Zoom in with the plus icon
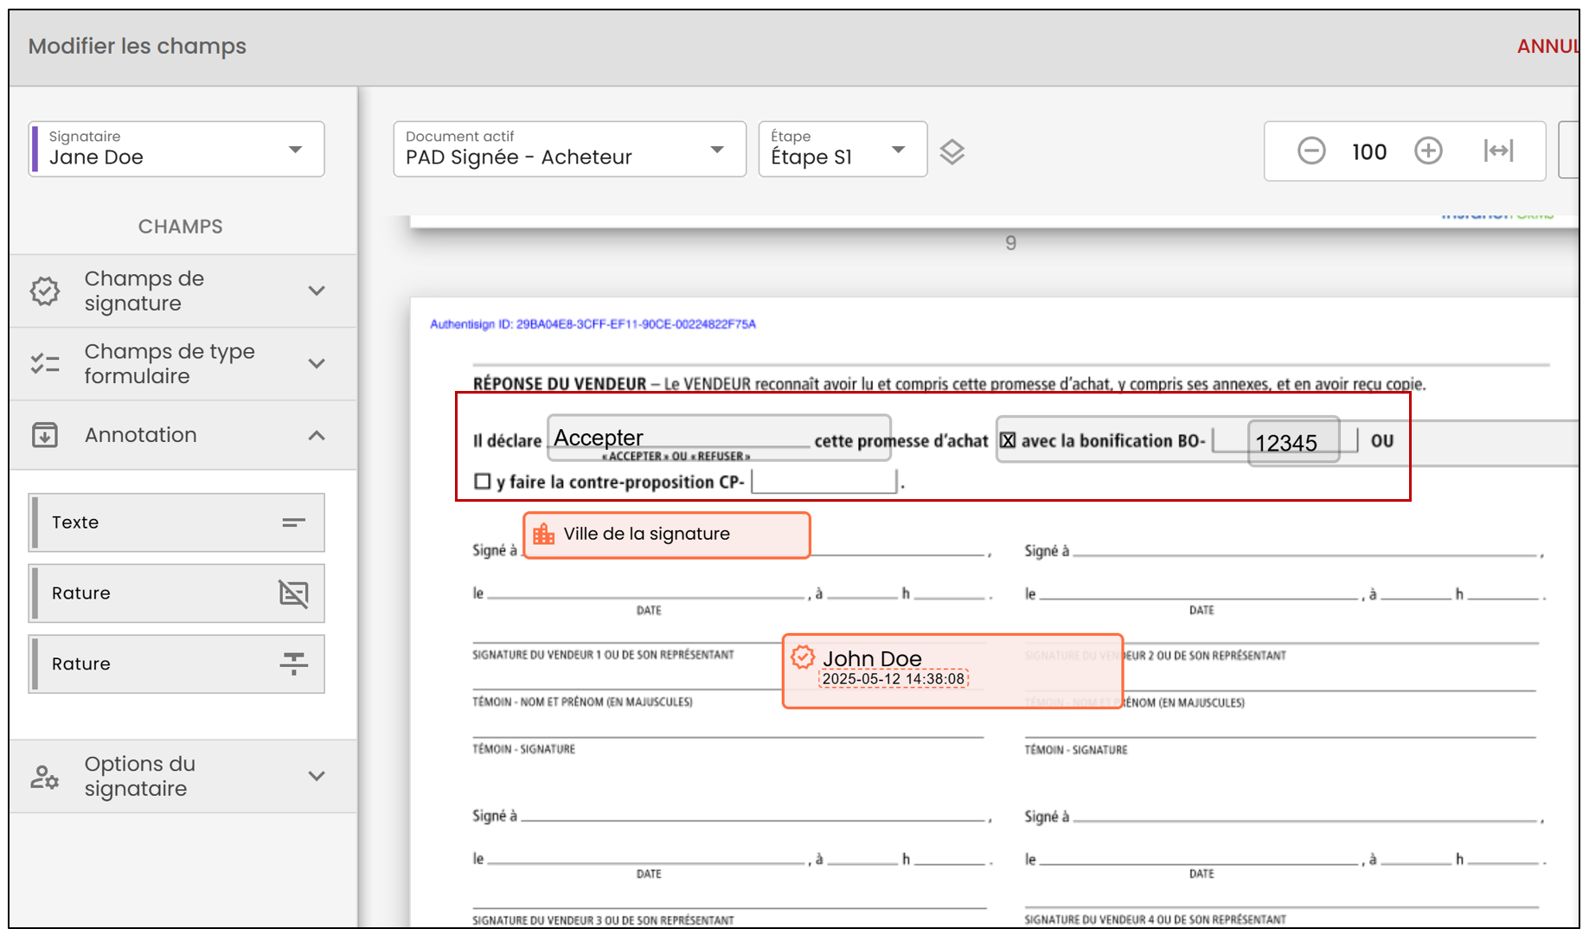Viewport: 1589px width, 929px height. 1428,151
